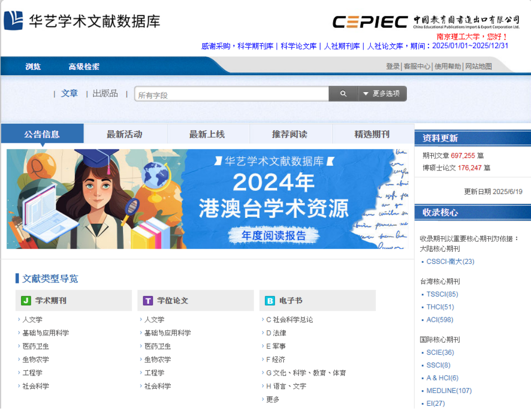Open e-book category H 语言、文字
Viewport: 531px width, 409px height.
[x=286, y=386]
